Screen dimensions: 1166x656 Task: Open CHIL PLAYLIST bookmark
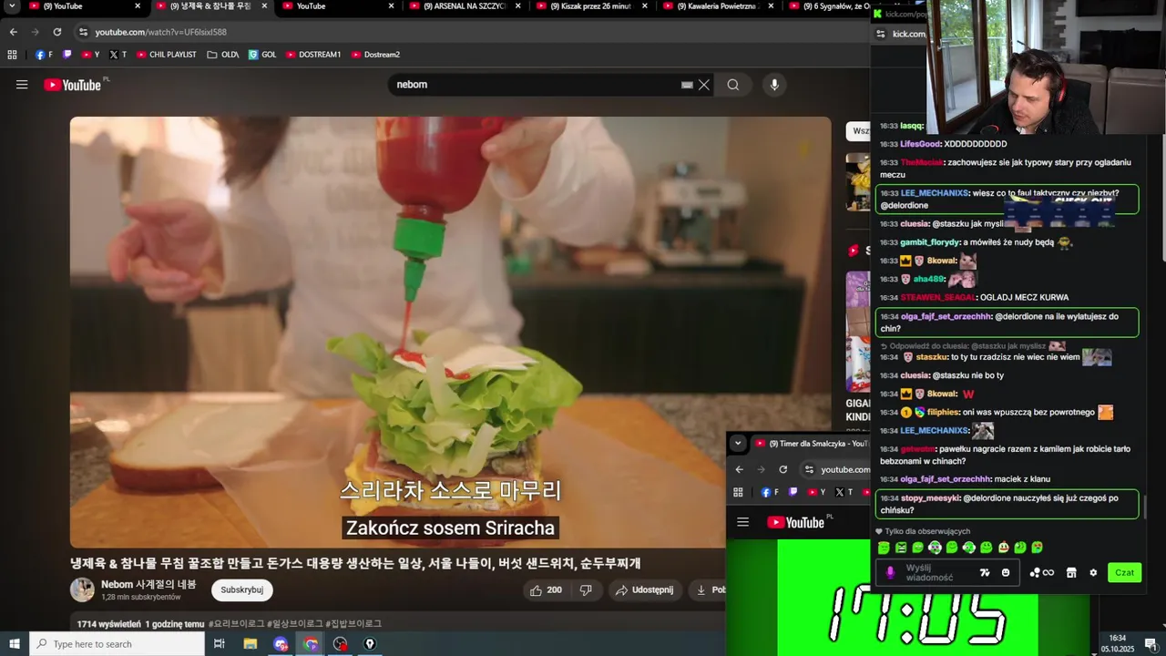[167, 55]
